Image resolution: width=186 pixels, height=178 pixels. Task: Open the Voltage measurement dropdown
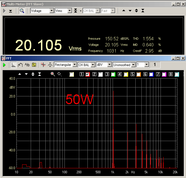tap(51, 11)
